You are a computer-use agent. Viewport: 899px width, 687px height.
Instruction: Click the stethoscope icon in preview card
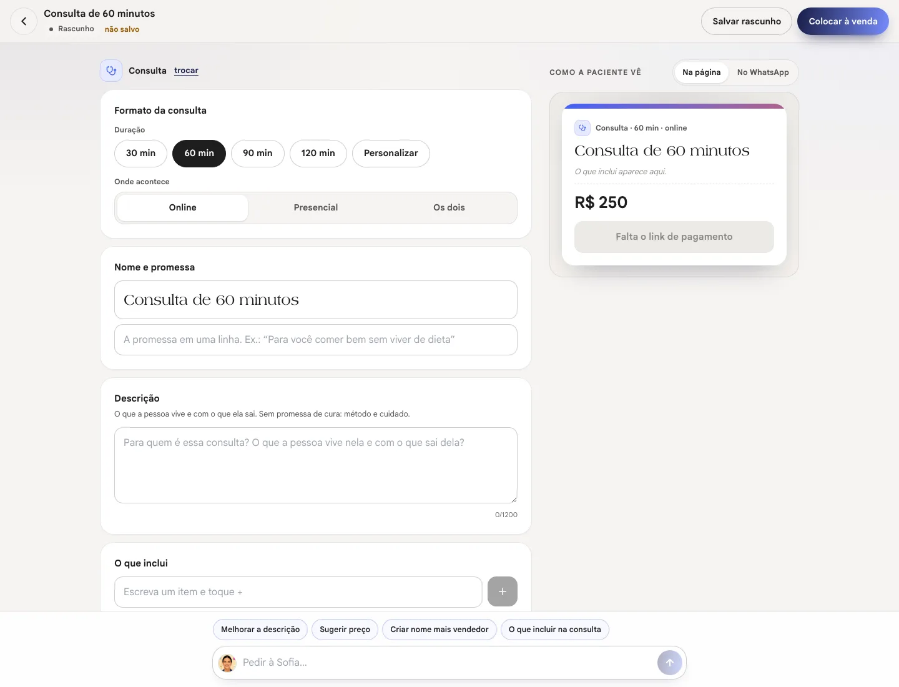click(582, 128)
